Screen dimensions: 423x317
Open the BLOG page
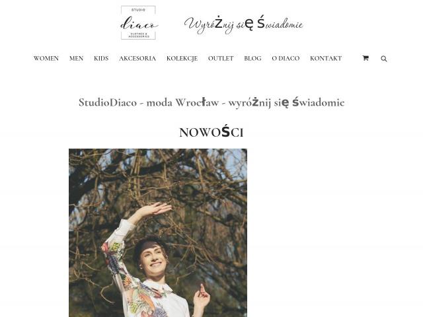click(x=252, y=59)
